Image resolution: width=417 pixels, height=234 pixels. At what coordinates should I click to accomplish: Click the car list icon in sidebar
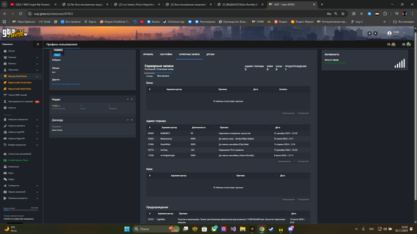(x=5, y=154)
